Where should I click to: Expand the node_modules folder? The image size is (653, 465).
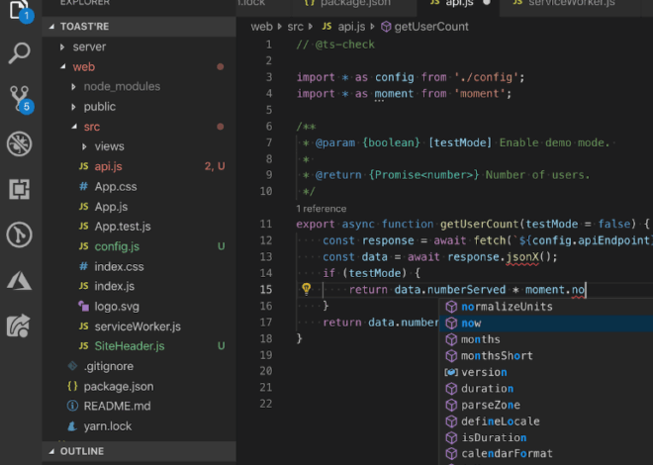point(121,86)
